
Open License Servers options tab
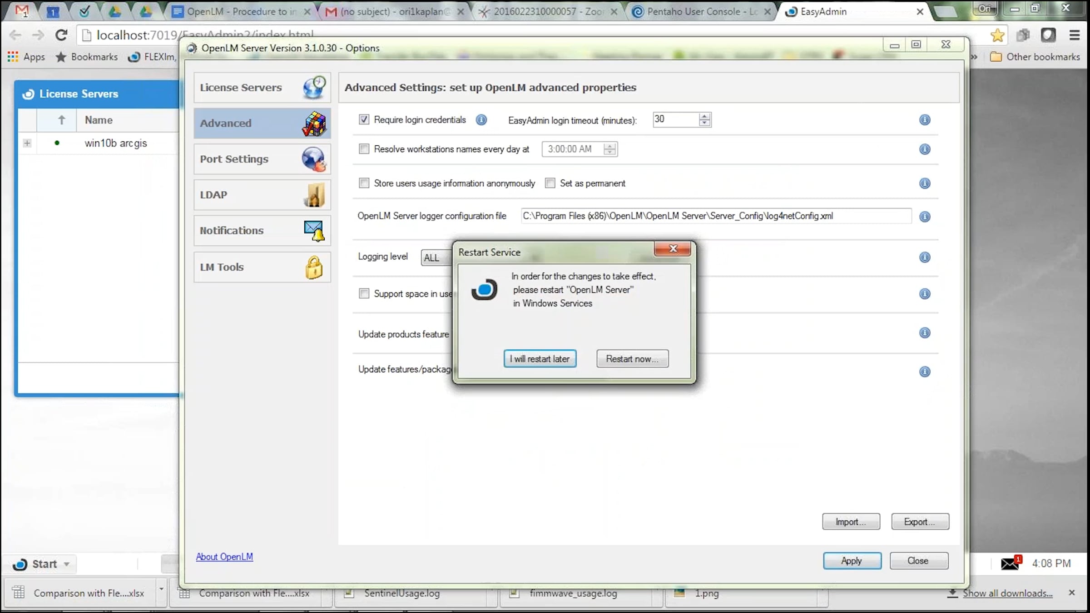coord(262,88)
